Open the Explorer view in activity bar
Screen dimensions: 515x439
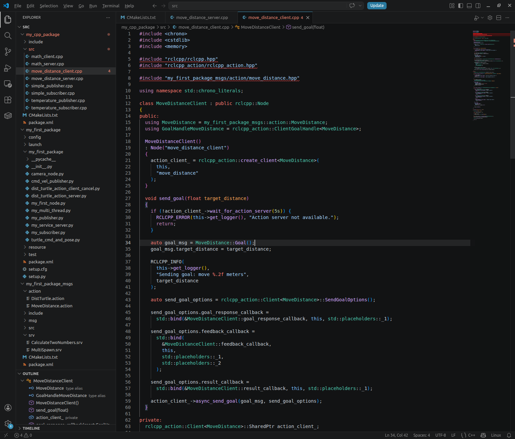point(8,20)
